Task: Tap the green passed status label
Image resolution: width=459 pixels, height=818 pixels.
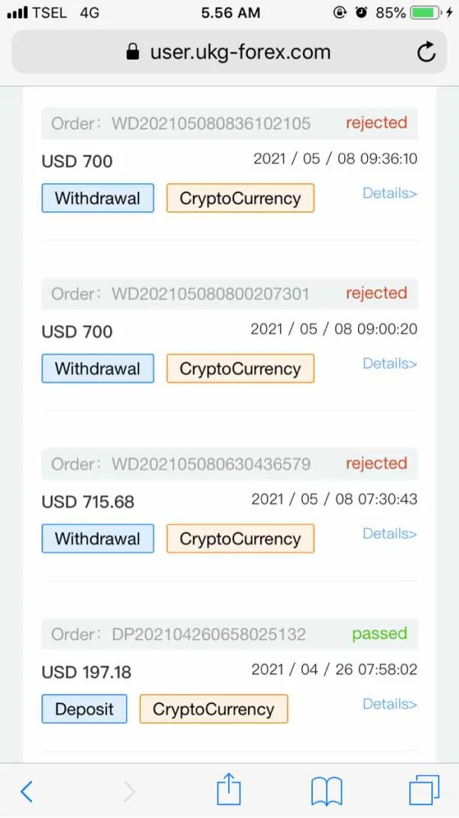Action: (x=379, y=633)
